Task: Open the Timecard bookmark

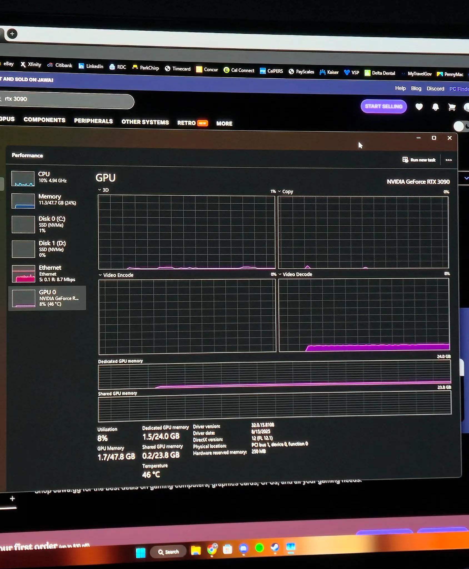Action: tap(178, 69)
